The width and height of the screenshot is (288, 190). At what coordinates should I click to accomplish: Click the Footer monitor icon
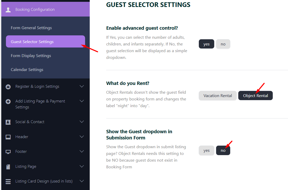click(x=8, y=152)
